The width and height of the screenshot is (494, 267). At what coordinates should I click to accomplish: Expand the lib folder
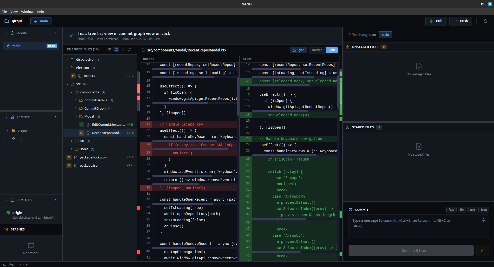[x=71, y=141]
